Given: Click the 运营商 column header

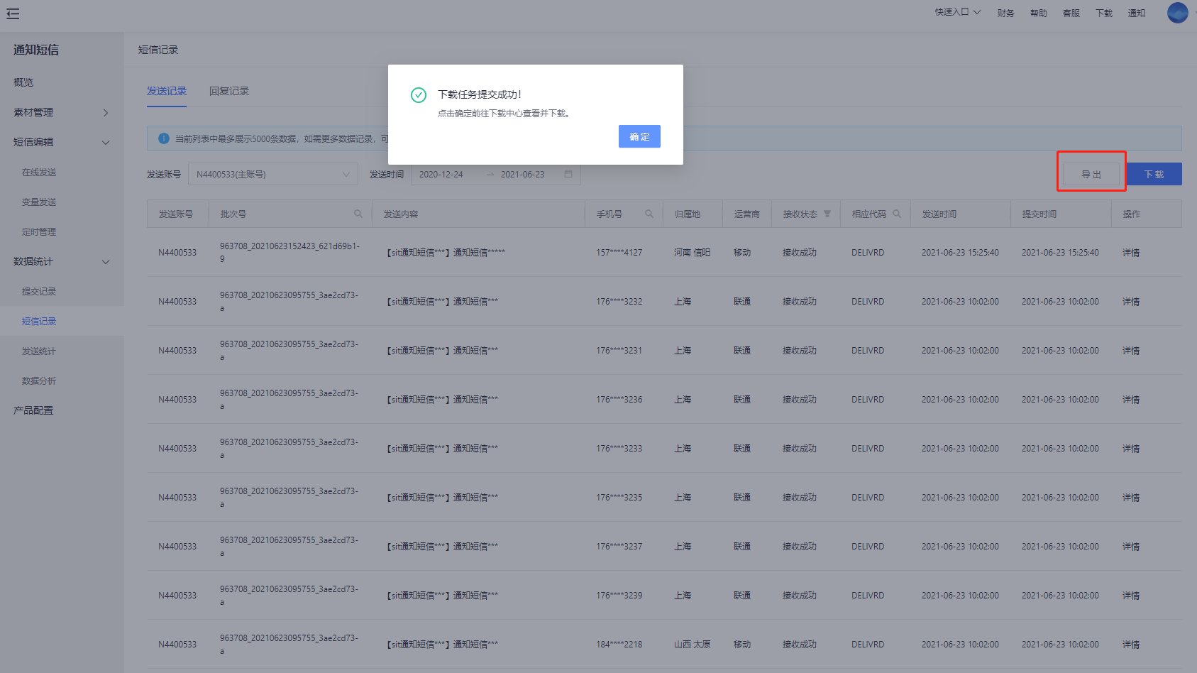Looking at the screenshot, I should click(746, 214).
